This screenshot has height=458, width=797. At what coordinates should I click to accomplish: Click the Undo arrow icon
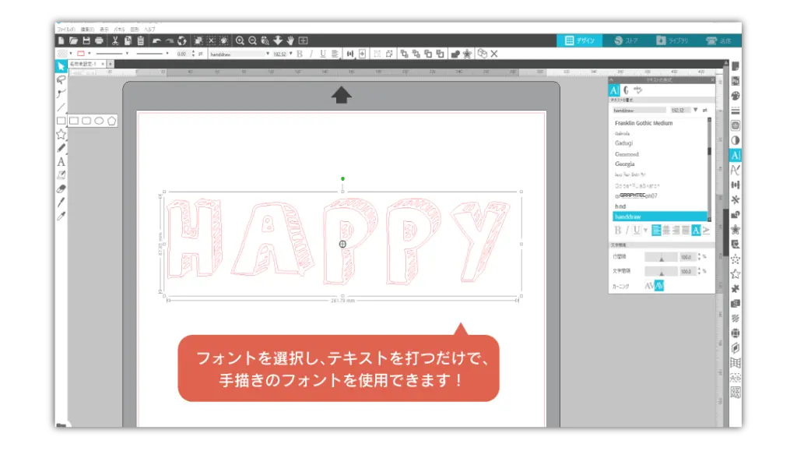click(156, 41)
